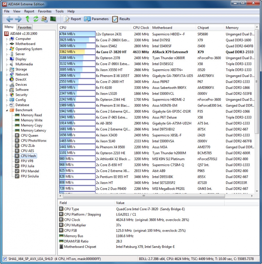This screenshot has width=262, height=264.
Task: Open the DirectX category
Action: (x=21, y=80)
